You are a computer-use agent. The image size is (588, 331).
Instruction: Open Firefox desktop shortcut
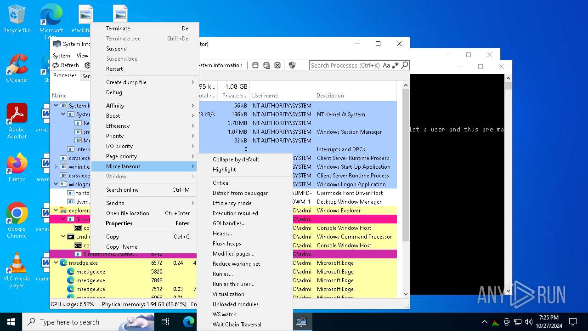click(x=17, y=168)
